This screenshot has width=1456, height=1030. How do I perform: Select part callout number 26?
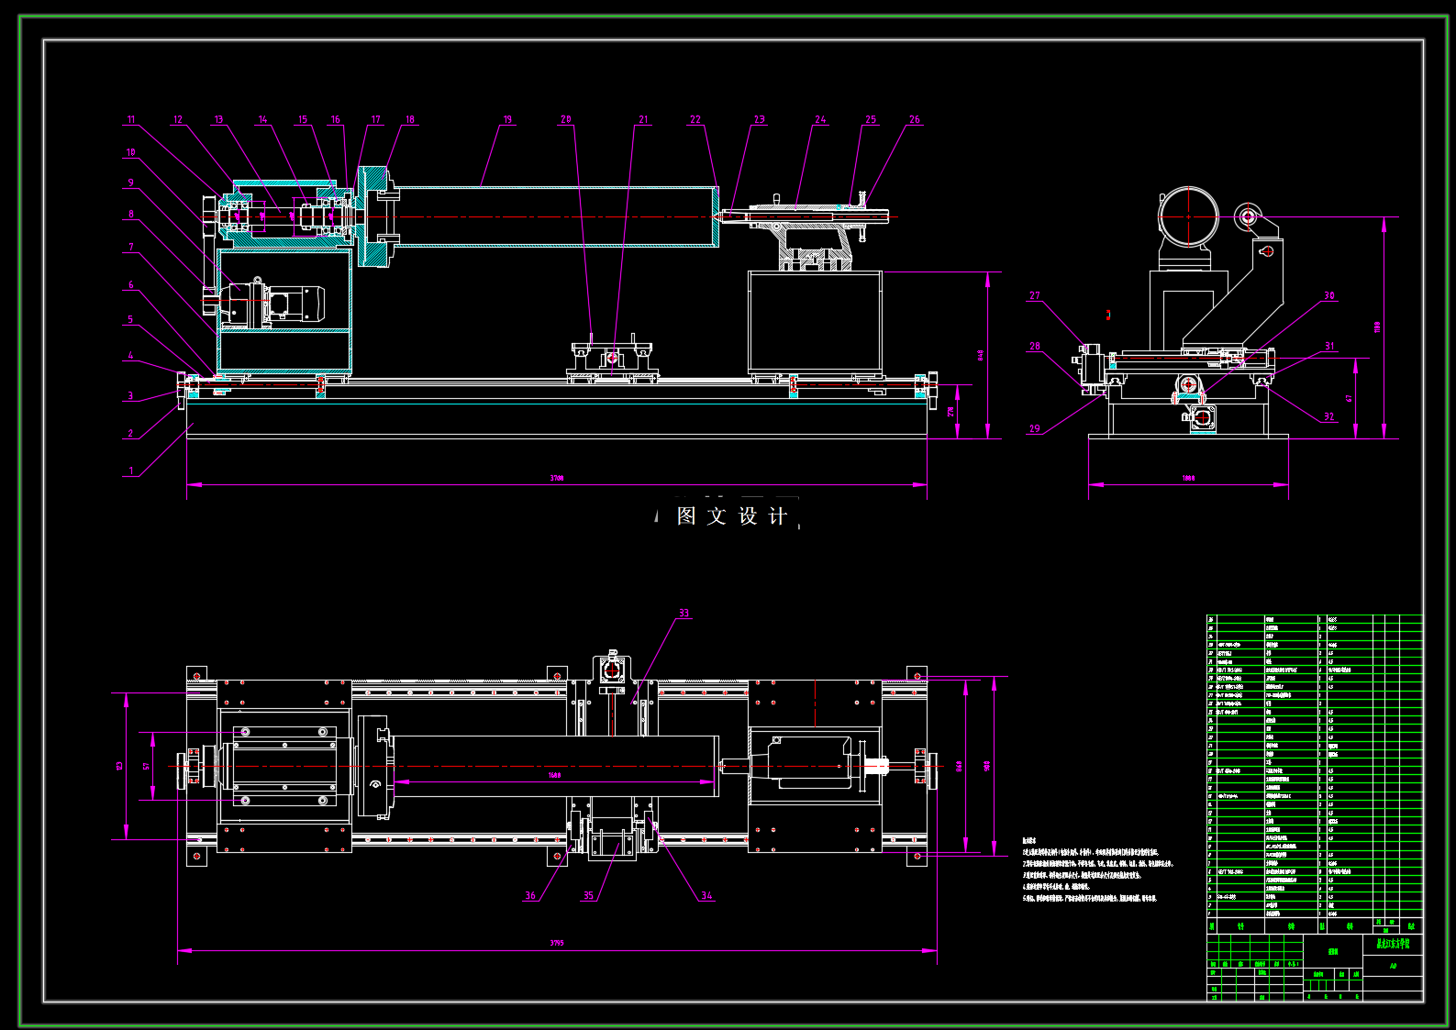click(914, 120)
